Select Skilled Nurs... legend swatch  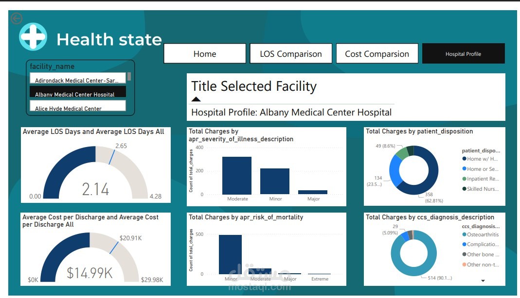[464, 189]
